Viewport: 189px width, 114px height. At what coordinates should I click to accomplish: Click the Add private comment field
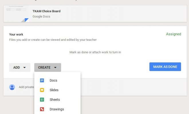click(x=26, y=87)
